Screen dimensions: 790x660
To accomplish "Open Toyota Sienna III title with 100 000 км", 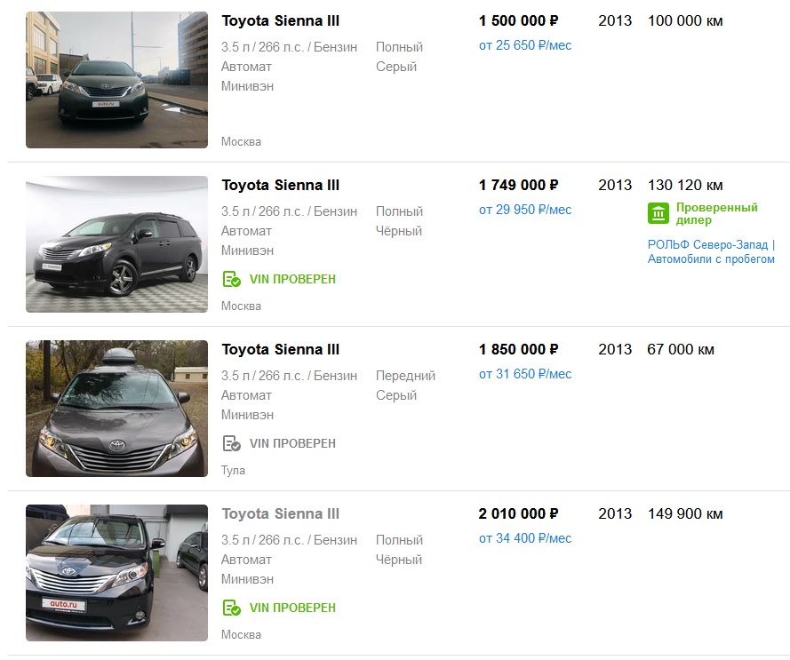I will tap(280, 20).
